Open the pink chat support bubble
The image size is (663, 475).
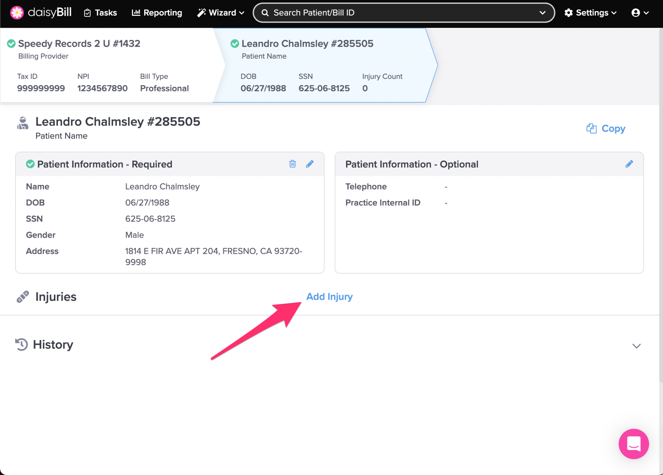(x=633, y=444)
